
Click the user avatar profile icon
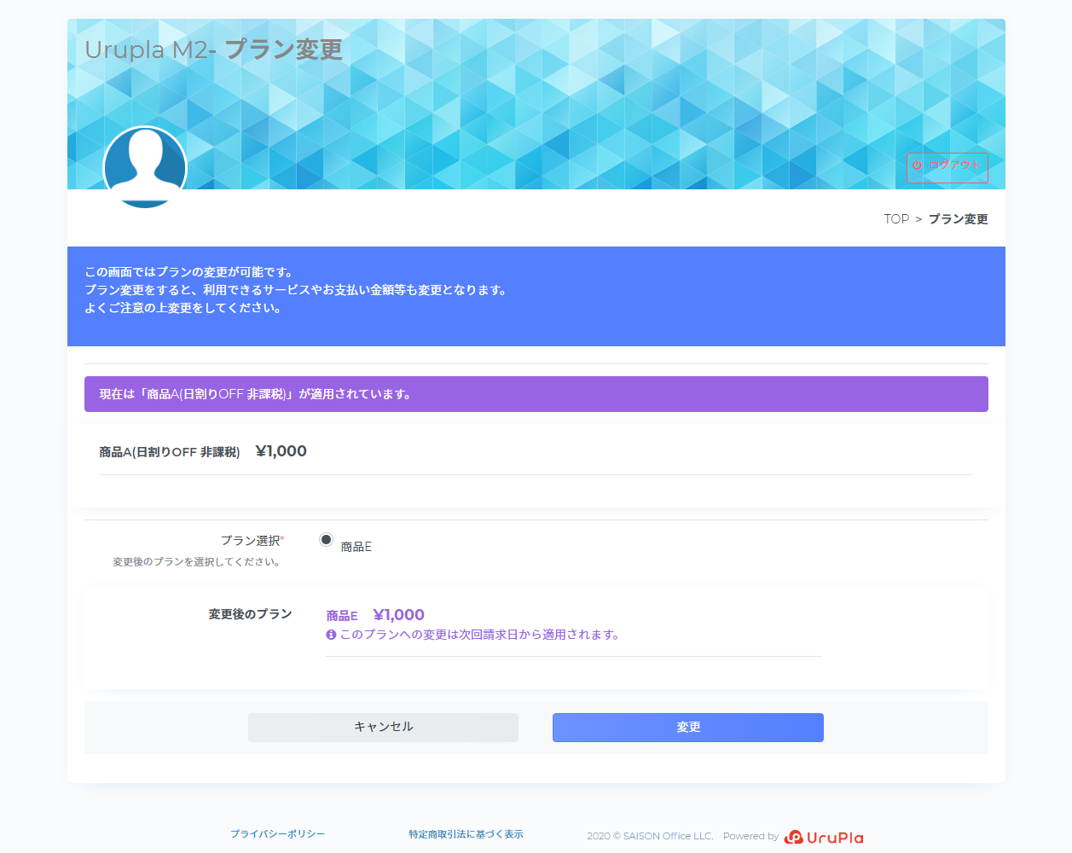point(145,167)
